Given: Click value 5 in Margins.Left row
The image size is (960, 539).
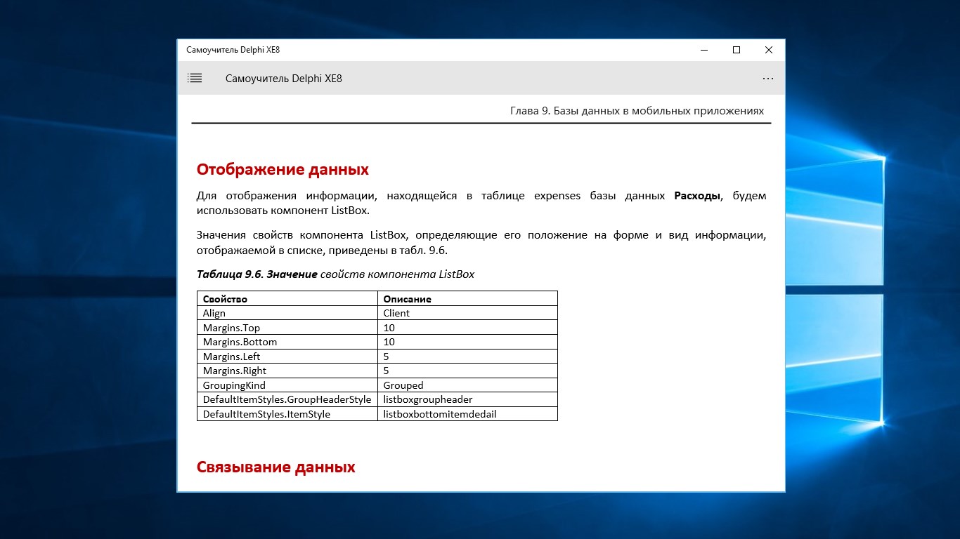Looking at the screenshot, I should point(387,357).
